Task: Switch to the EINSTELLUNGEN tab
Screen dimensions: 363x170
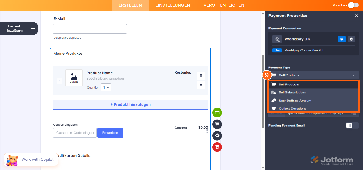Action: click(x=173, y=5)
